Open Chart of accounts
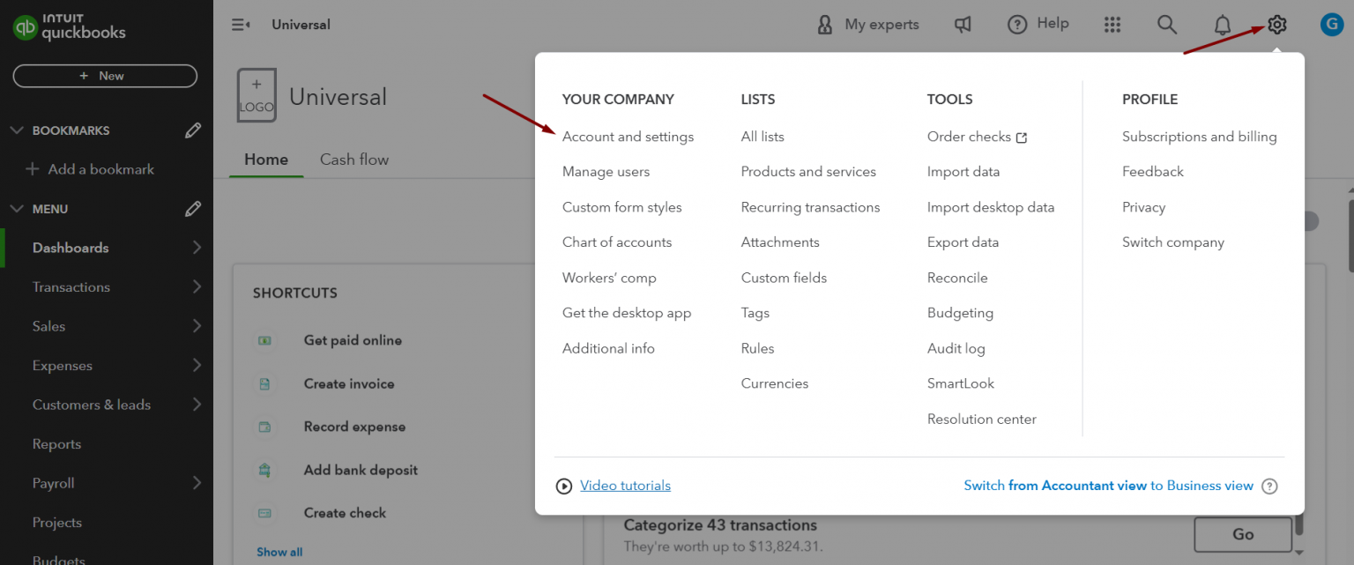The width and height of the screenshot is (1354, 565). click(x=617, y=242)
